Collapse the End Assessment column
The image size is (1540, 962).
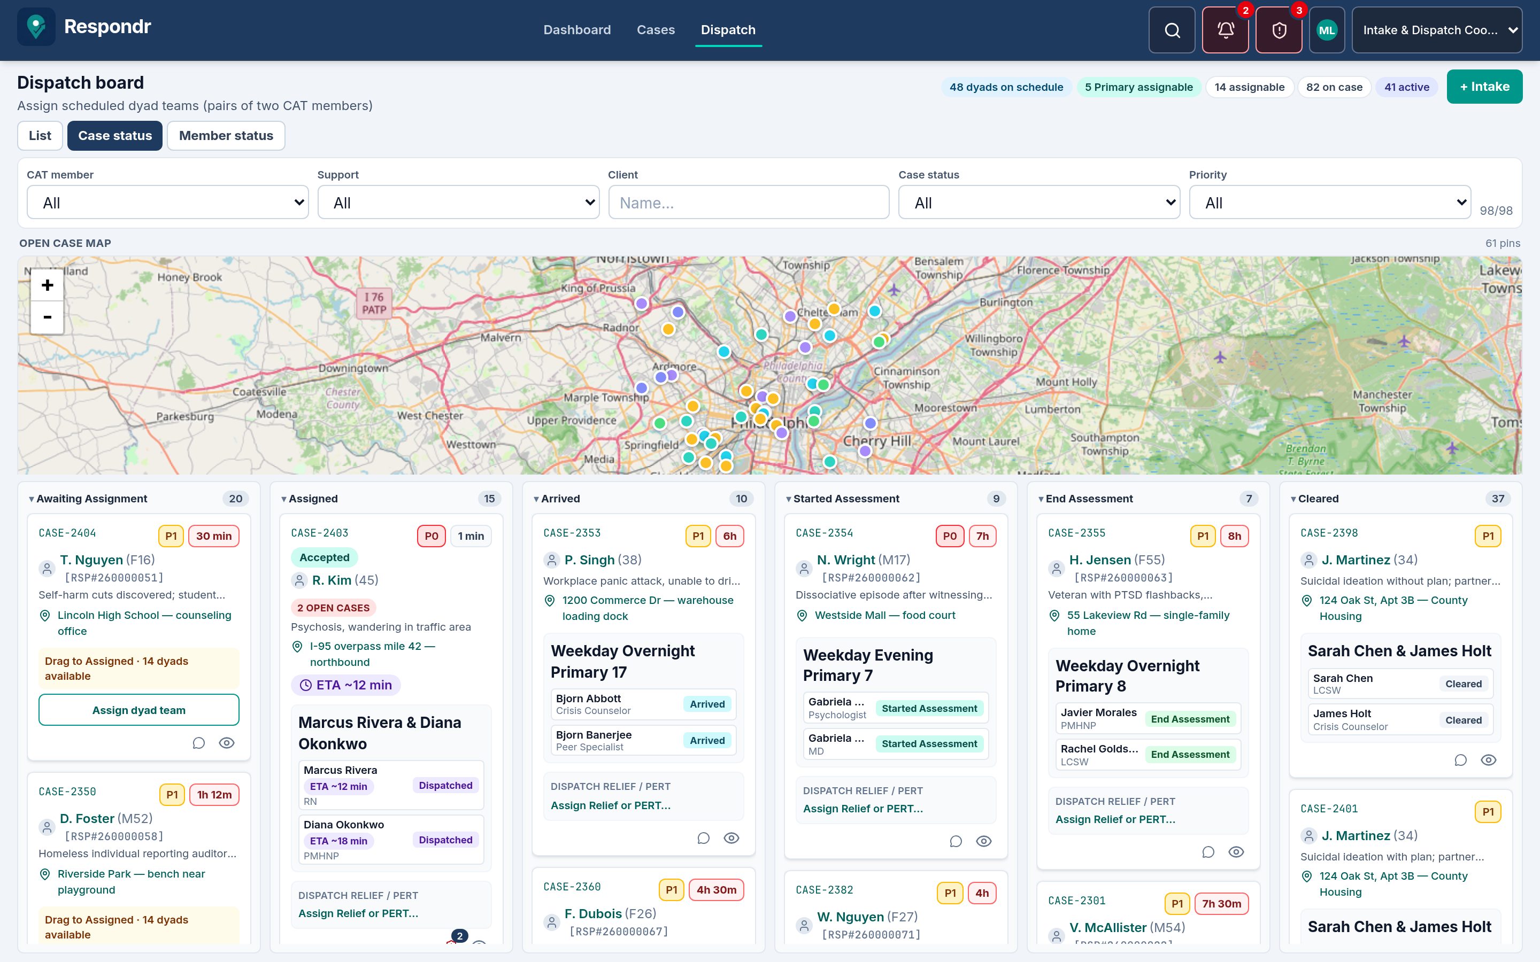tap(1041, 499)
